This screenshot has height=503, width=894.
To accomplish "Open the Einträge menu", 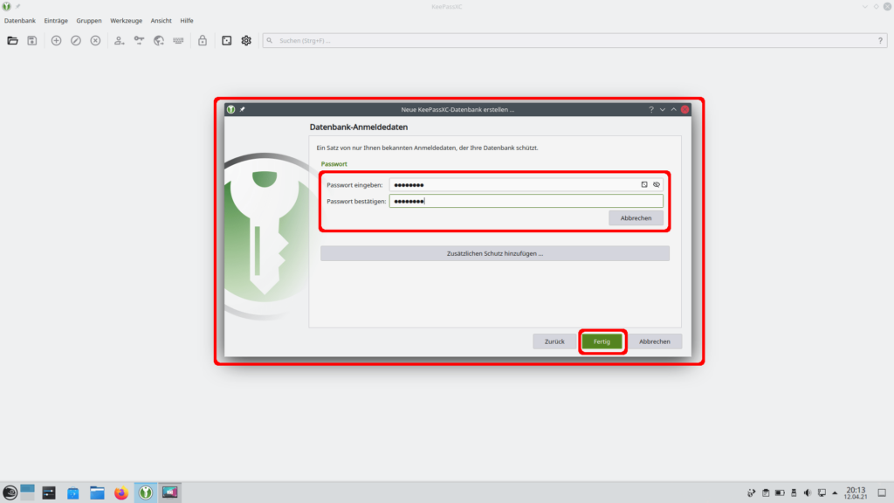I will 56,21.
